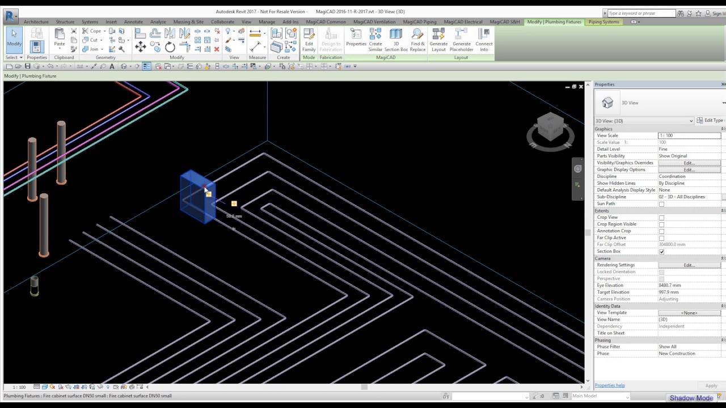Switch to MagiCAD Ventilation tab
This screenshot has height=408, width=726.
[374, 22]
